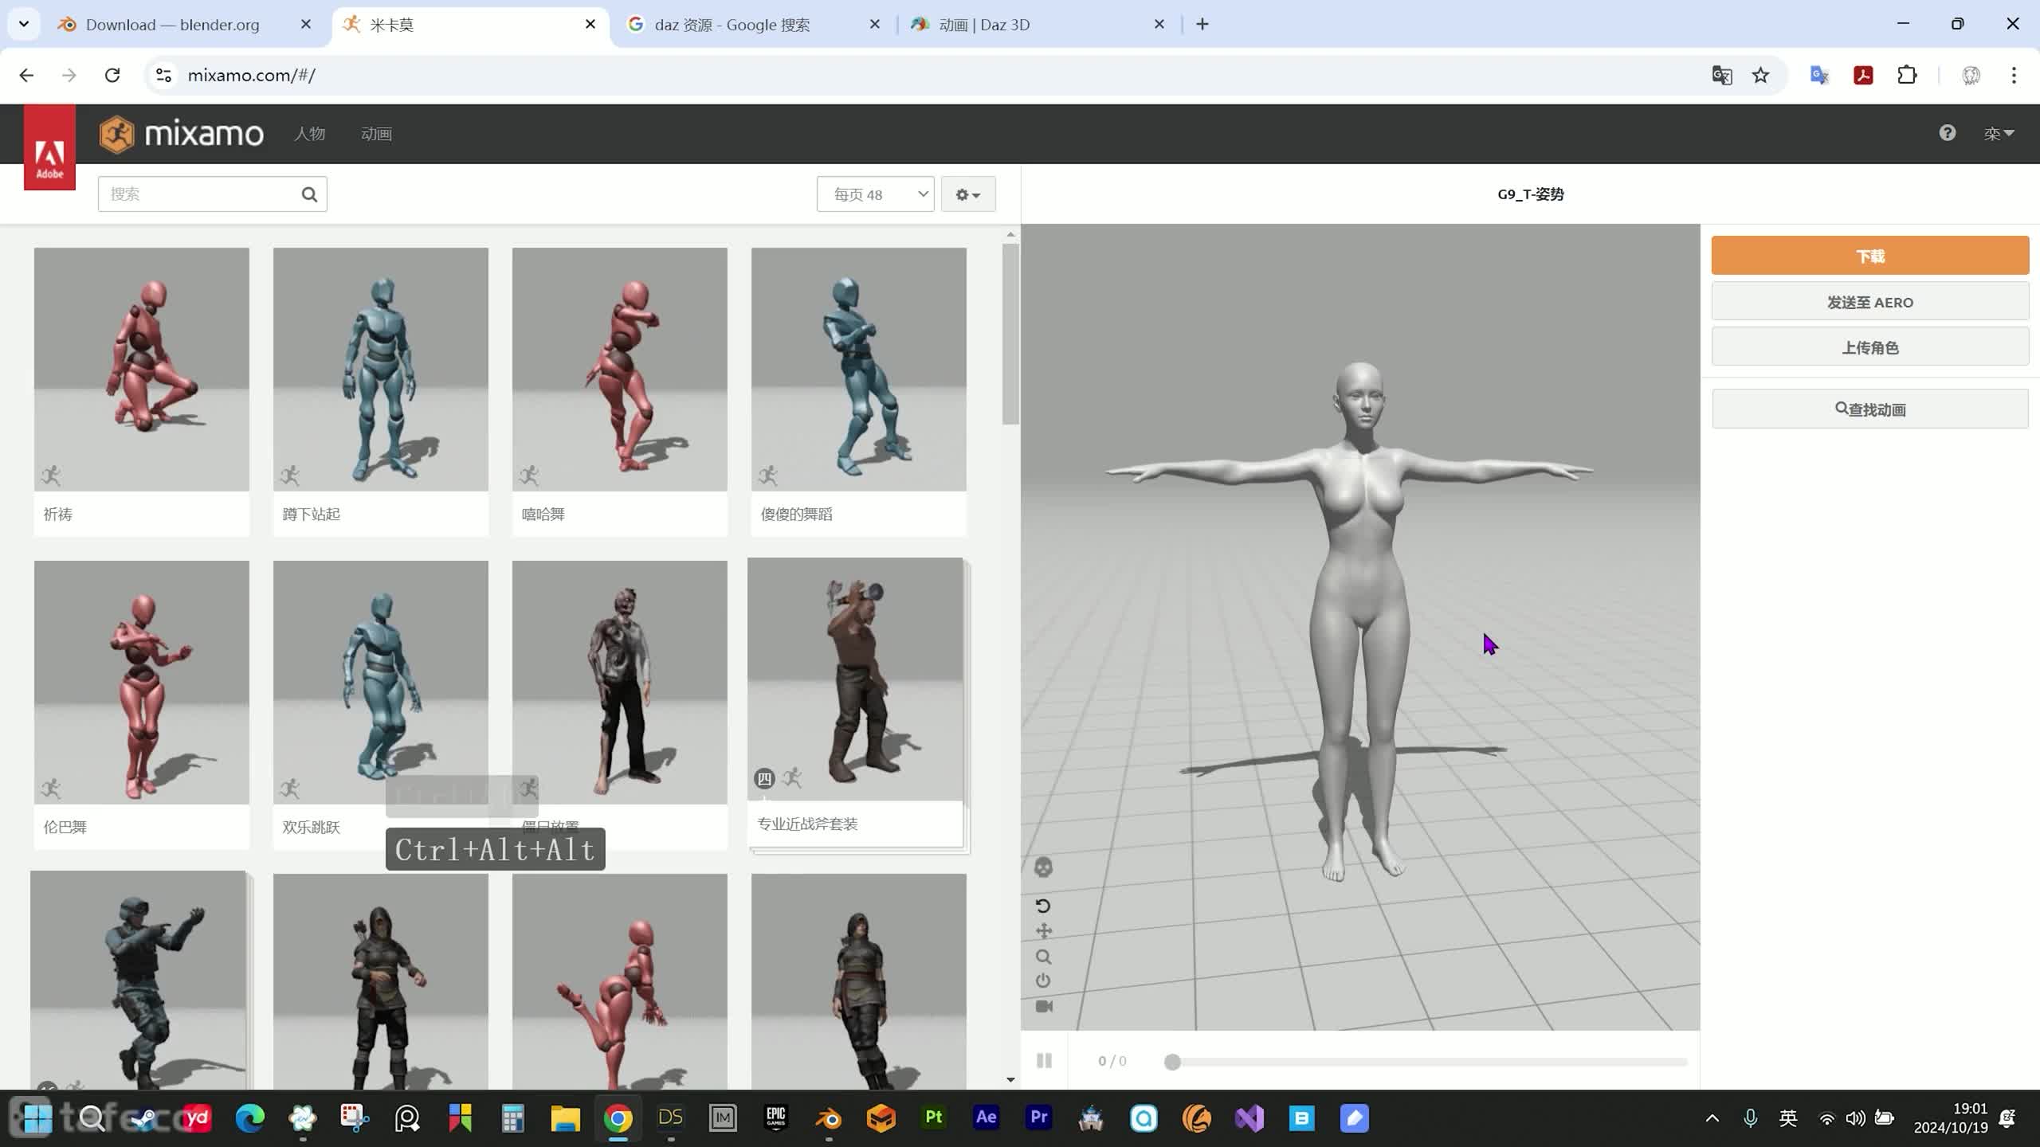Select the 蹲下站起 animation thumbnail
2040x1147 pixels.
click(x=381, y=370)
